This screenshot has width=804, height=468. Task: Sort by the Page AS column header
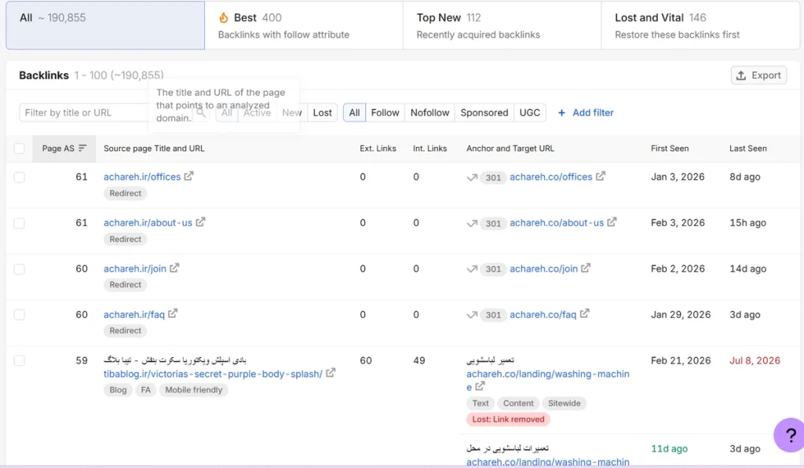[64, 148]
